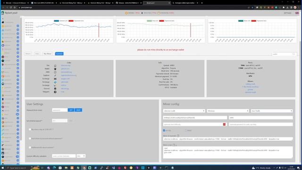The height and width of the screenshot is (170, 302).
Task: Go back with the browser back arrow
Action: click(3, 8)
